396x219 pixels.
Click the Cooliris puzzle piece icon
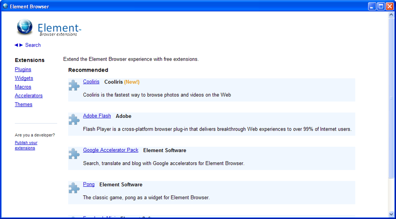[x=74, y=85]
